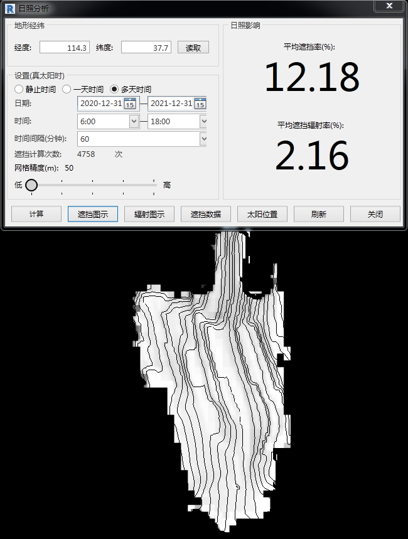
Task: Click the 刷新 refresh button
Action: [319, 214]
